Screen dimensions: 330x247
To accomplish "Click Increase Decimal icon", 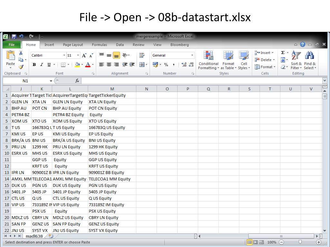I will pos(184,64).
